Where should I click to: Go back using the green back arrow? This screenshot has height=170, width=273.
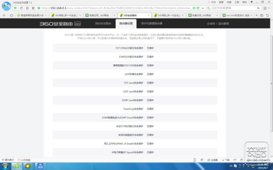click(x=16, y=8)
